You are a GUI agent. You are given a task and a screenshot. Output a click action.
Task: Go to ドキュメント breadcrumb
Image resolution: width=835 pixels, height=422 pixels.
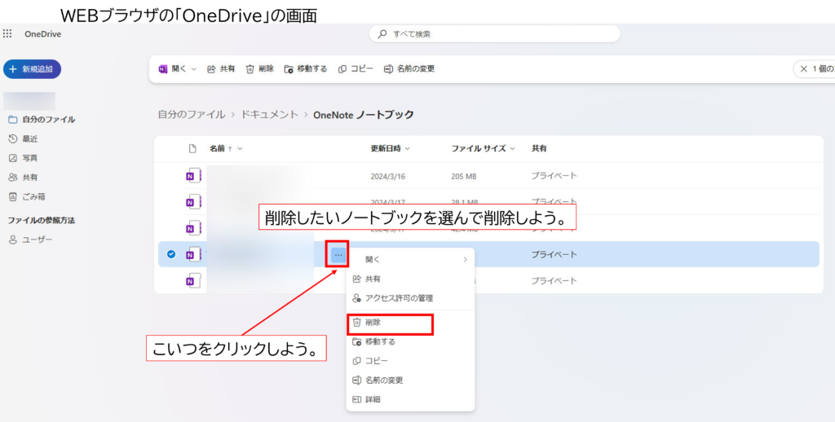[269, 114]
